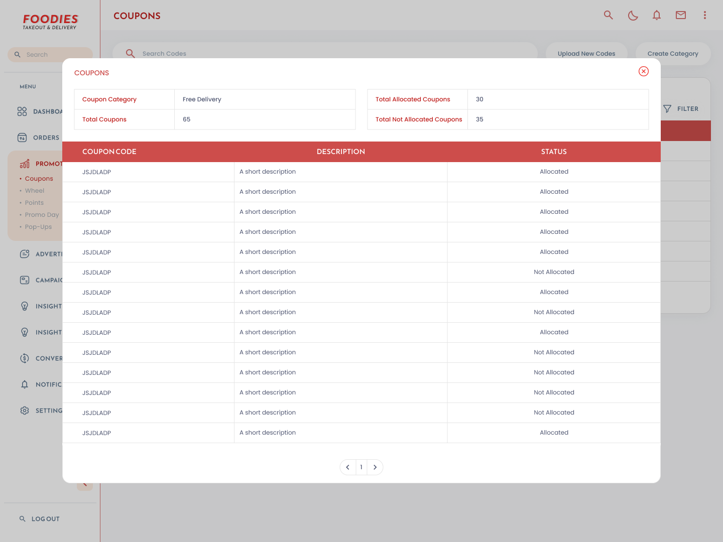Open the Orders sidebar icon
Screen dimensions: 723x542
point(22,138)
